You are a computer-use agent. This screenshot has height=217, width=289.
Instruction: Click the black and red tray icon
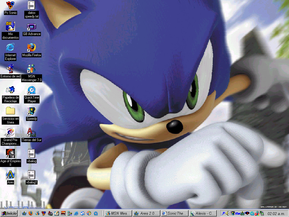(247, 213)
